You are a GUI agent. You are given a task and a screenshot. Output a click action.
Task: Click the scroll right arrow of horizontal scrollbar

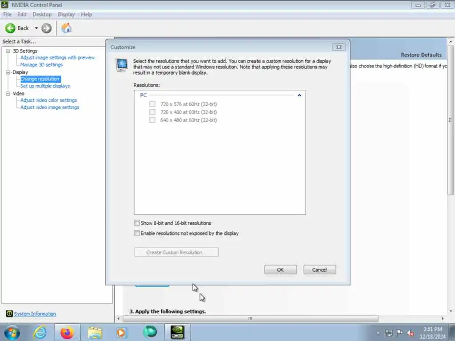pos(443,318)
